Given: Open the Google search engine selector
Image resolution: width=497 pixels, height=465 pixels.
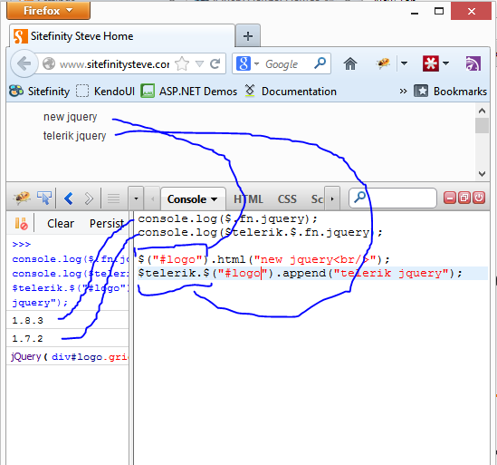Looking at the screenshot, I should click(248, 63).
